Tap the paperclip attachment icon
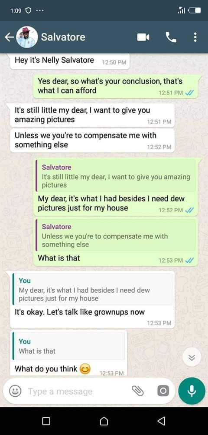This screenshot has height=435, width=208. (137, 391)
